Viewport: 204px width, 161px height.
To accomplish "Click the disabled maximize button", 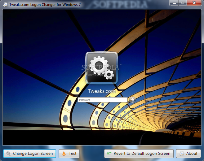I will (183, 3).
